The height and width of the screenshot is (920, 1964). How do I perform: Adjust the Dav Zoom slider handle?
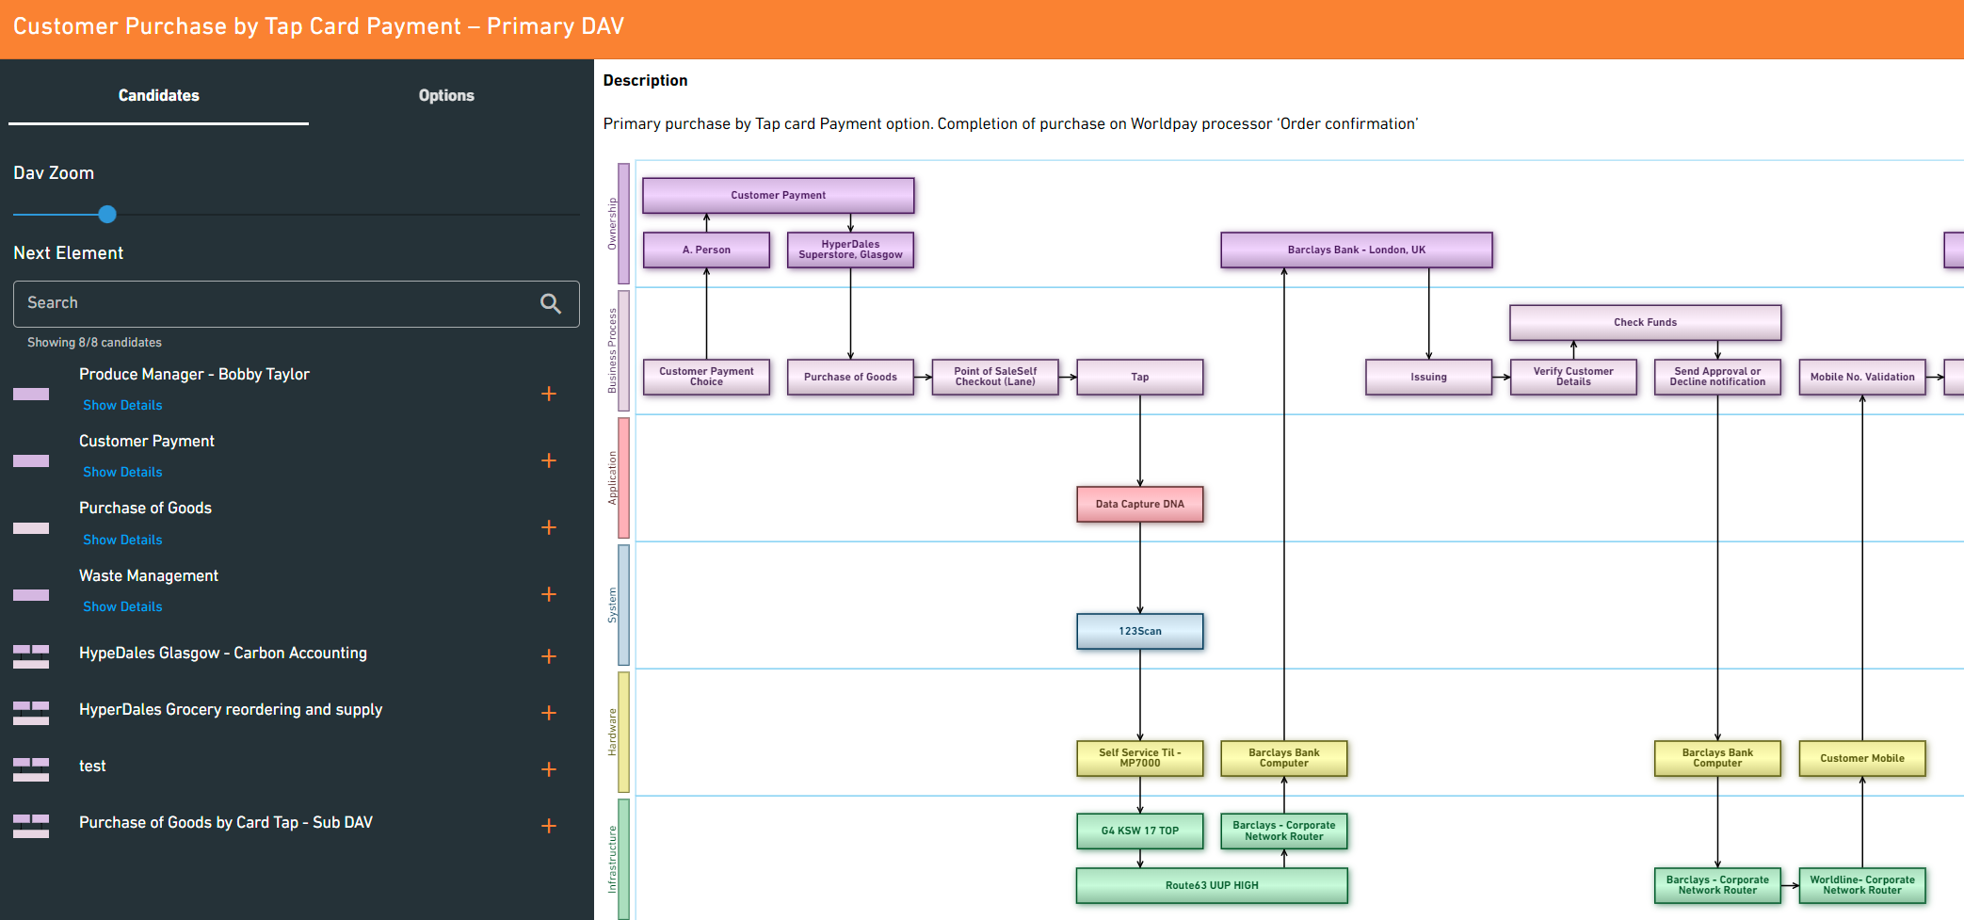coord(107,215)
